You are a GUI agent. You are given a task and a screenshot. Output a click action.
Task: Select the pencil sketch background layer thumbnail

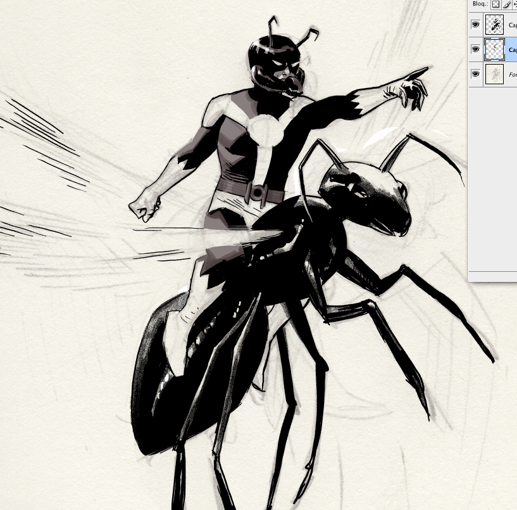point(495,74)
